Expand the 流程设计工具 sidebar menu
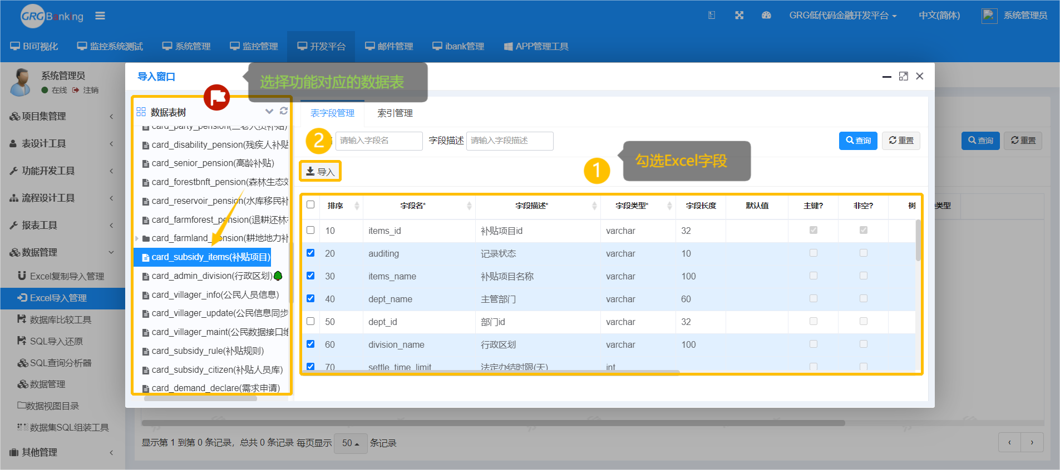1060x470 pixels. click(x=62, y=198)
